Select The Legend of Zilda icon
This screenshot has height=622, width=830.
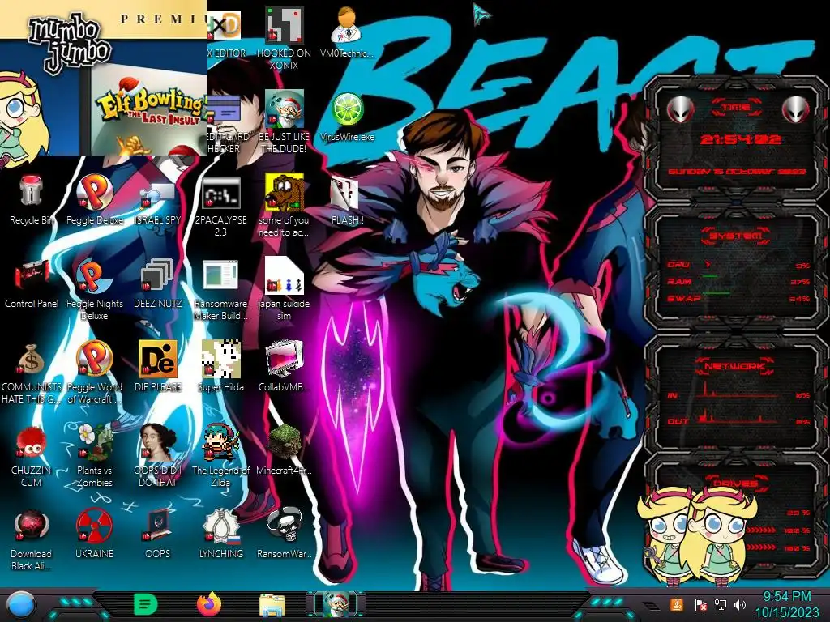(220, 456)
